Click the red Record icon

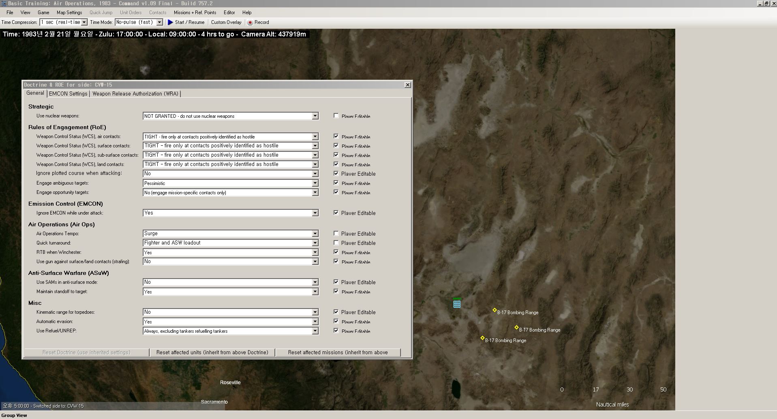pos(250,23)
